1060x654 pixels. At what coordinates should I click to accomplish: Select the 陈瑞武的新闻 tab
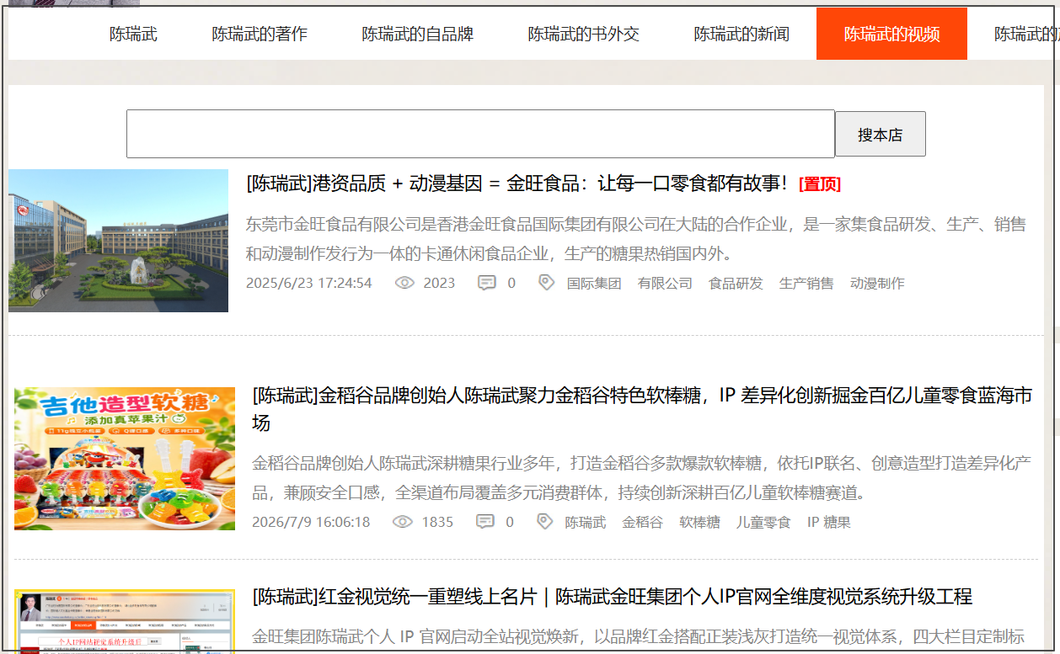tap(741, 34)
